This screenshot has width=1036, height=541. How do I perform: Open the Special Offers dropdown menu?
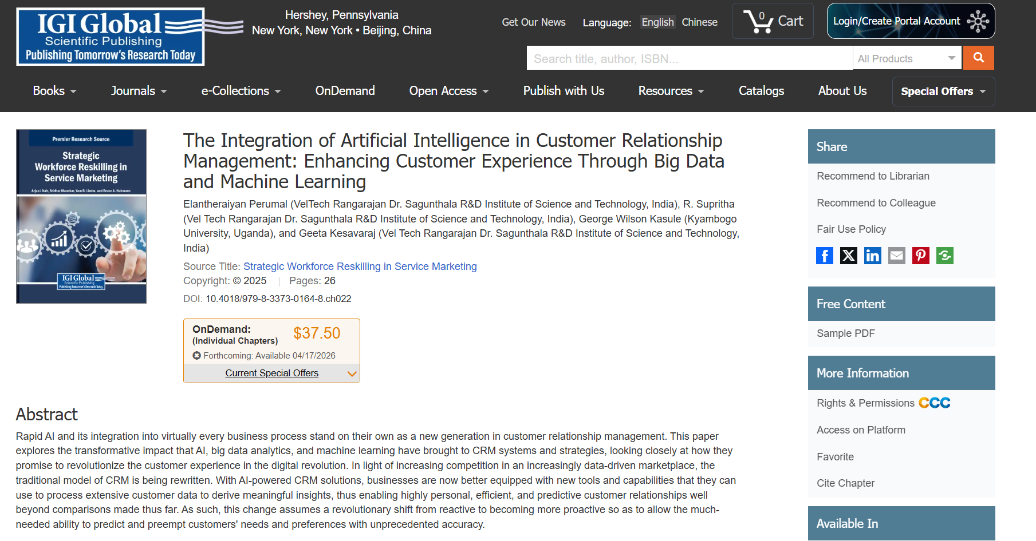943,92
